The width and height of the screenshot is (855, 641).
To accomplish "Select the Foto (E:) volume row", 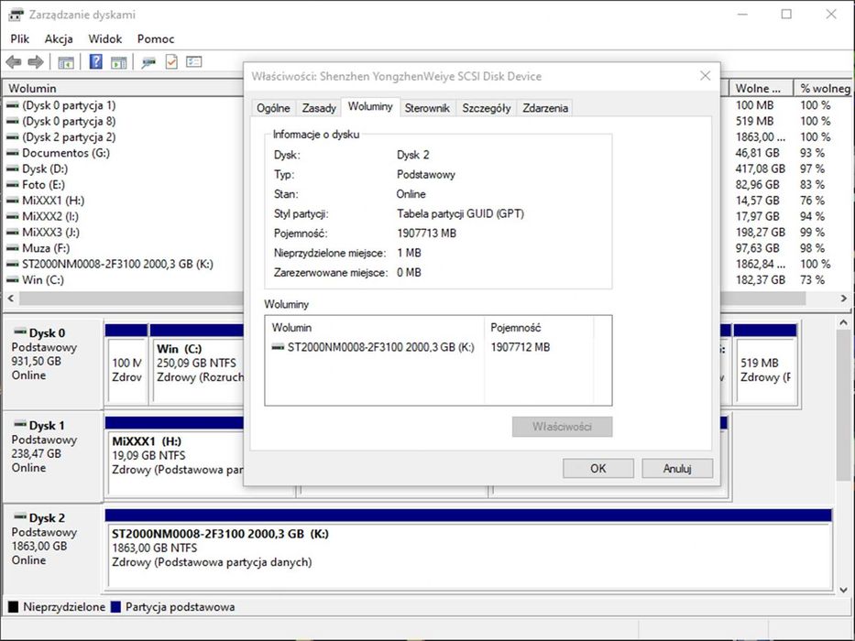I will click(x=44, y=185).
